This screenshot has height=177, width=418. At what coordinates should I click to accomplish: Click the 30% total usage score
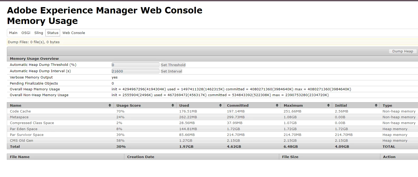[121, 147]
